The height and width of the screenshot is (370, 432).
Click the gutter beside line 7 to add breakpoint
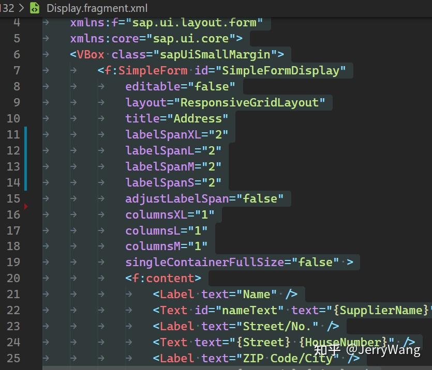point(6,70)
